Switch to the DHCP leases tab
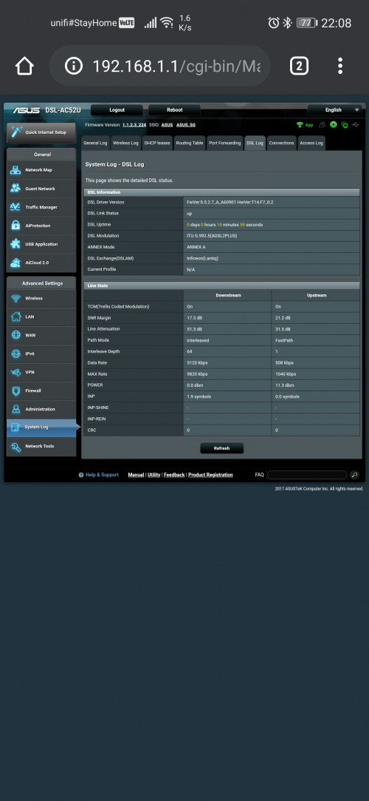This screenshot has width=369, height=801. point(157,143)
